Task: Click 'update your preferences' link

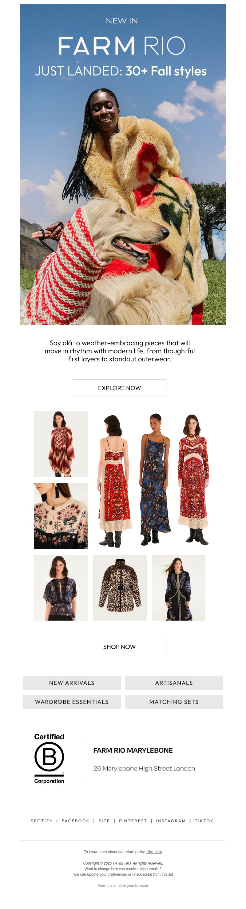Action: [x=107, y=874]
